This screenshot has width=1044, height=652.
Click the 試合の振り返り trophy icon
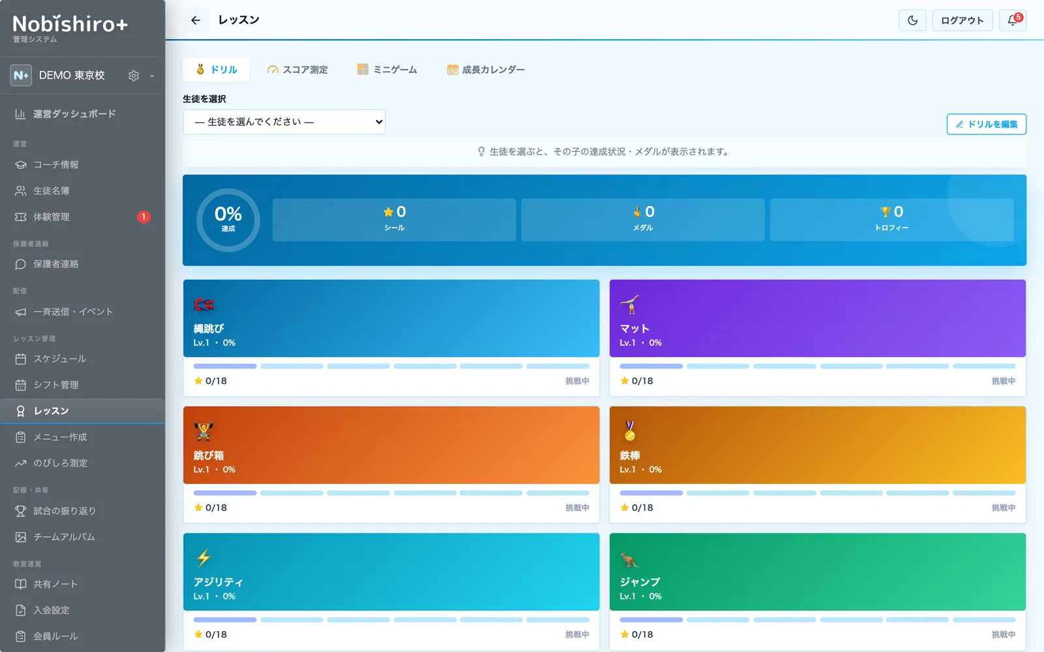point(21,511)
